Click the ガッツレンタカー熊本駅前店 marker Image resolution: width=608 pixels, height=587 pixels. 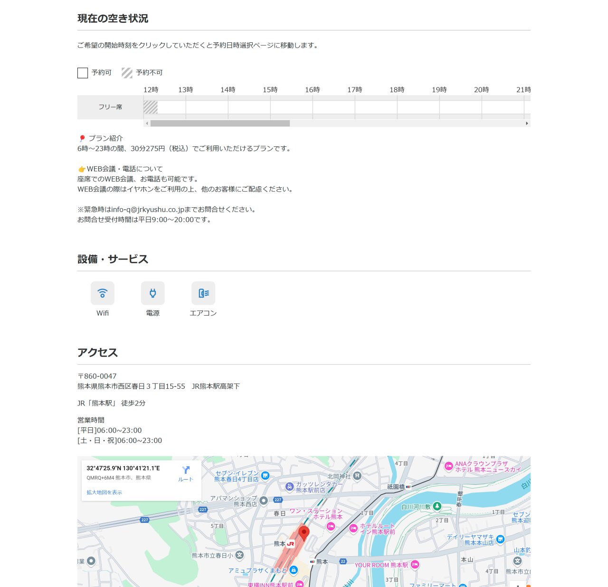tap(289, 487)
